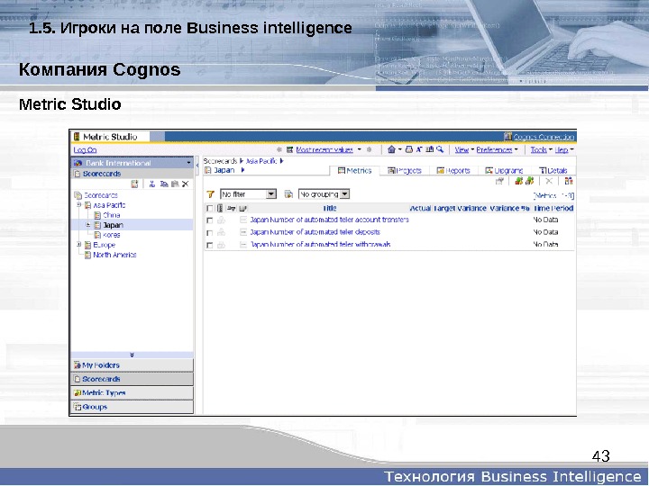Image resolution: width=649 pixels, height=486 pixels.
Task: Click the Log On link
Action: [x=86, y=149]
